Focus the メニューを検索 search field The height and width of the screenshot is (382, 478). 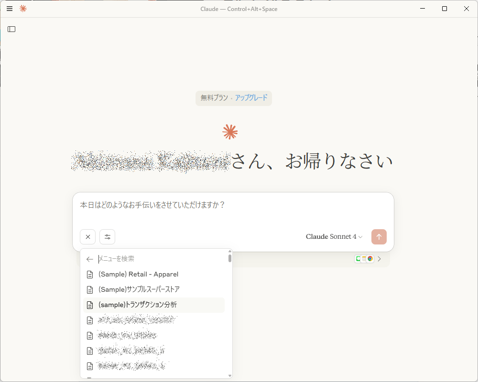click(x=162, y=259)
